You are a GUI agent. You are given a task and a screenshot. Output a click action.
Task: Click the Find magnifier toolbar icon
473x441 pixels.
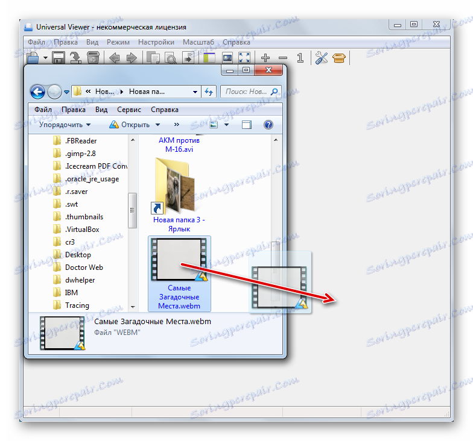(x=171, y=58)
